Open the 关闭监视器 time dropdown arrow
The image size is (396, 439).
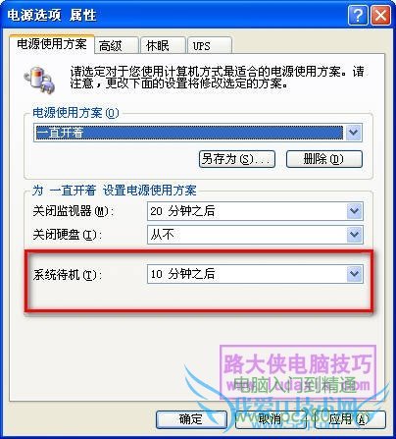(355, 211)
